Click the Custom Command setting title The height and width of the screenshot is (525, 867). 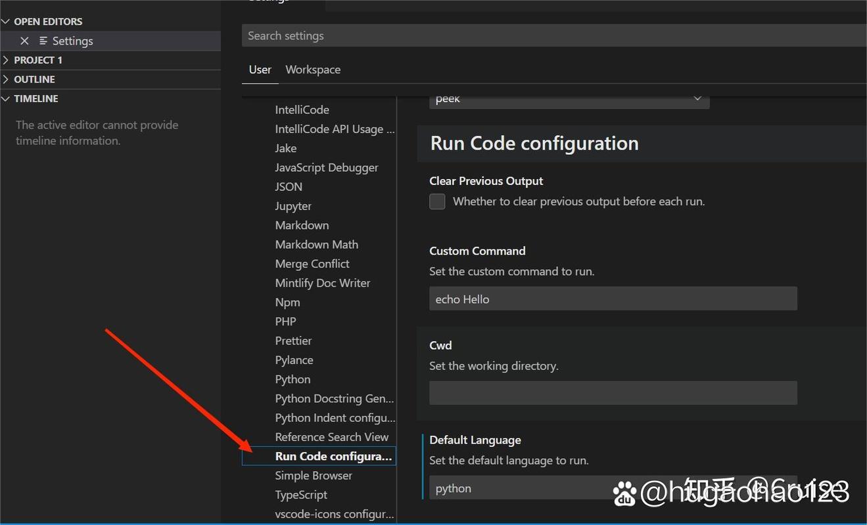[477, 251]
